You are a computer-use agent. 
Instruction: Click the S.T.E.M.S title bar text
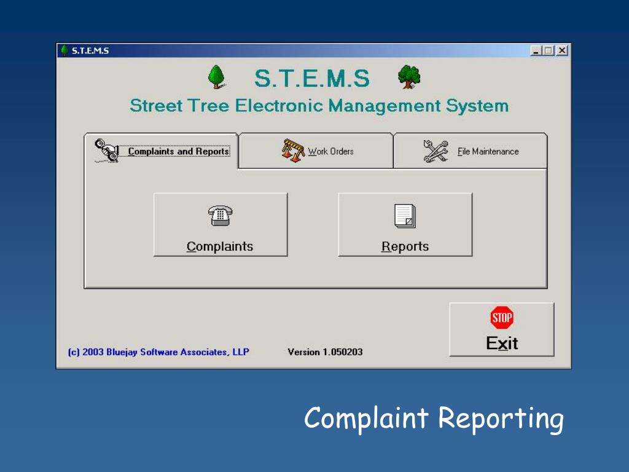tap(90, 50)
